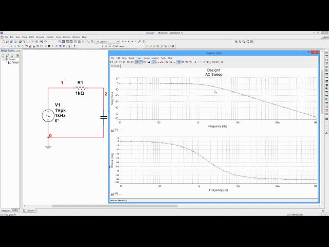Viewport: 329px width, 247px height.
Task: Create a new design from the main toolbar
Action: click(x=4, y=42)
